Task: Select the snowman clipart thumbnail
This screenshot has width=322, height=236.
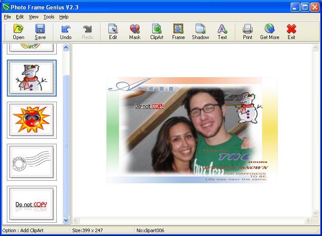Action: click(32, 78)
